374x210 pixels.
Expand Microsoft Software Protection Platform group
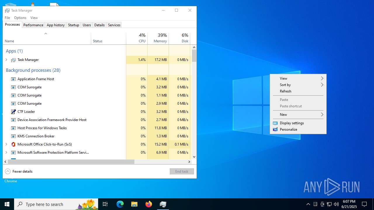coord(6,153)
